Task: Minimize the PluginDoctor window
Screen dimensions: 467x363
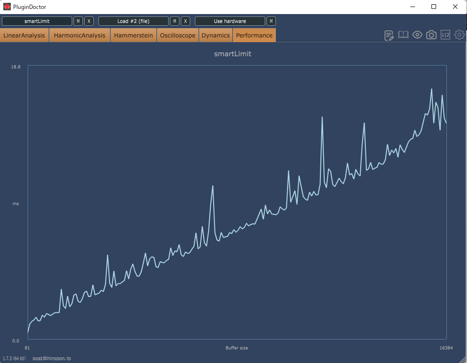Action: tap(413, 7)
